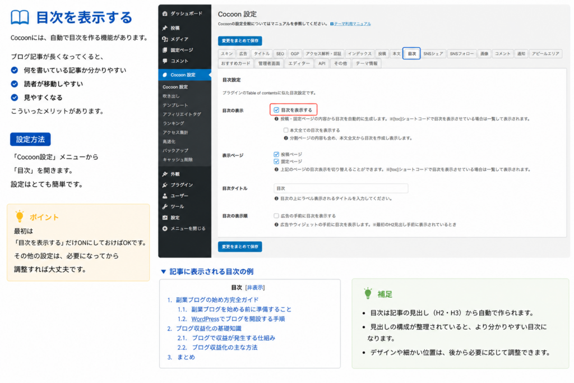Open the 通知 tab

pyautogui.click(x=521, y=53)
